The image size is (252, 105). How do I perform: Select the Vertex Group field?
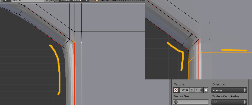click(191, 102)
